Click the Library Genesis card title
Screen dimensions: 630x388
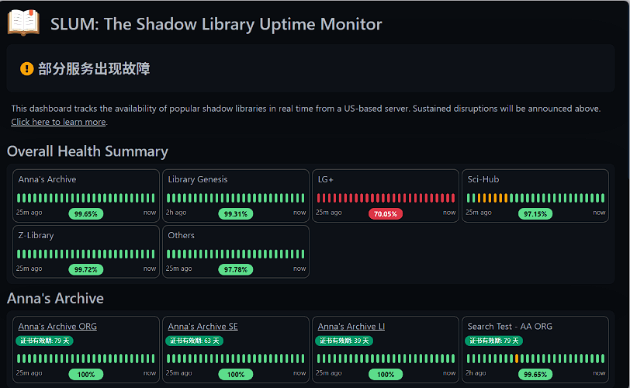(x=198, y=179)
